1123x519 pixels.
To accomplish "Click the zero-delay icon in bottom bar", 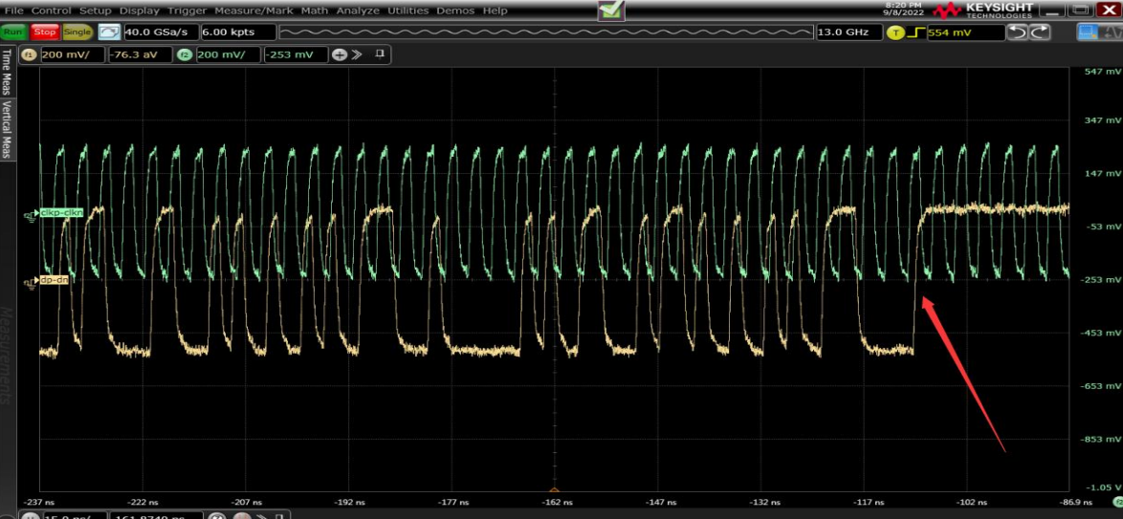I will pos(218,516).
